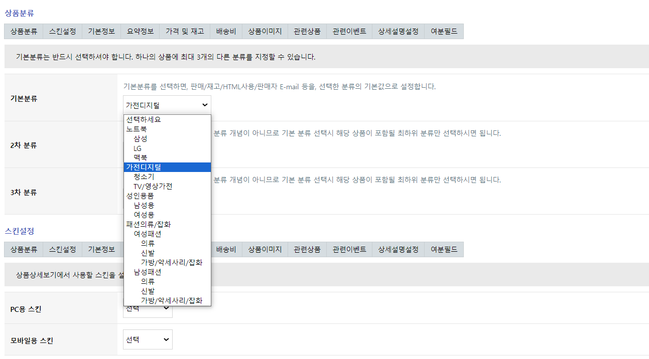Pick 신발 listed under 여성패션
Screen dimensions: 649x359
click(148, 253)
